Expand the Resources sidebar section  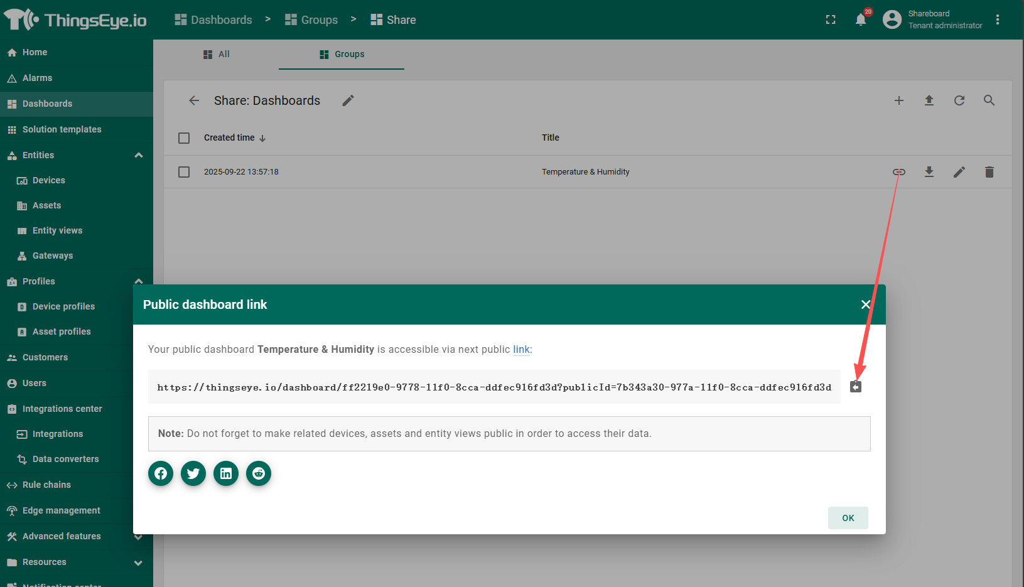click(139, 563)
